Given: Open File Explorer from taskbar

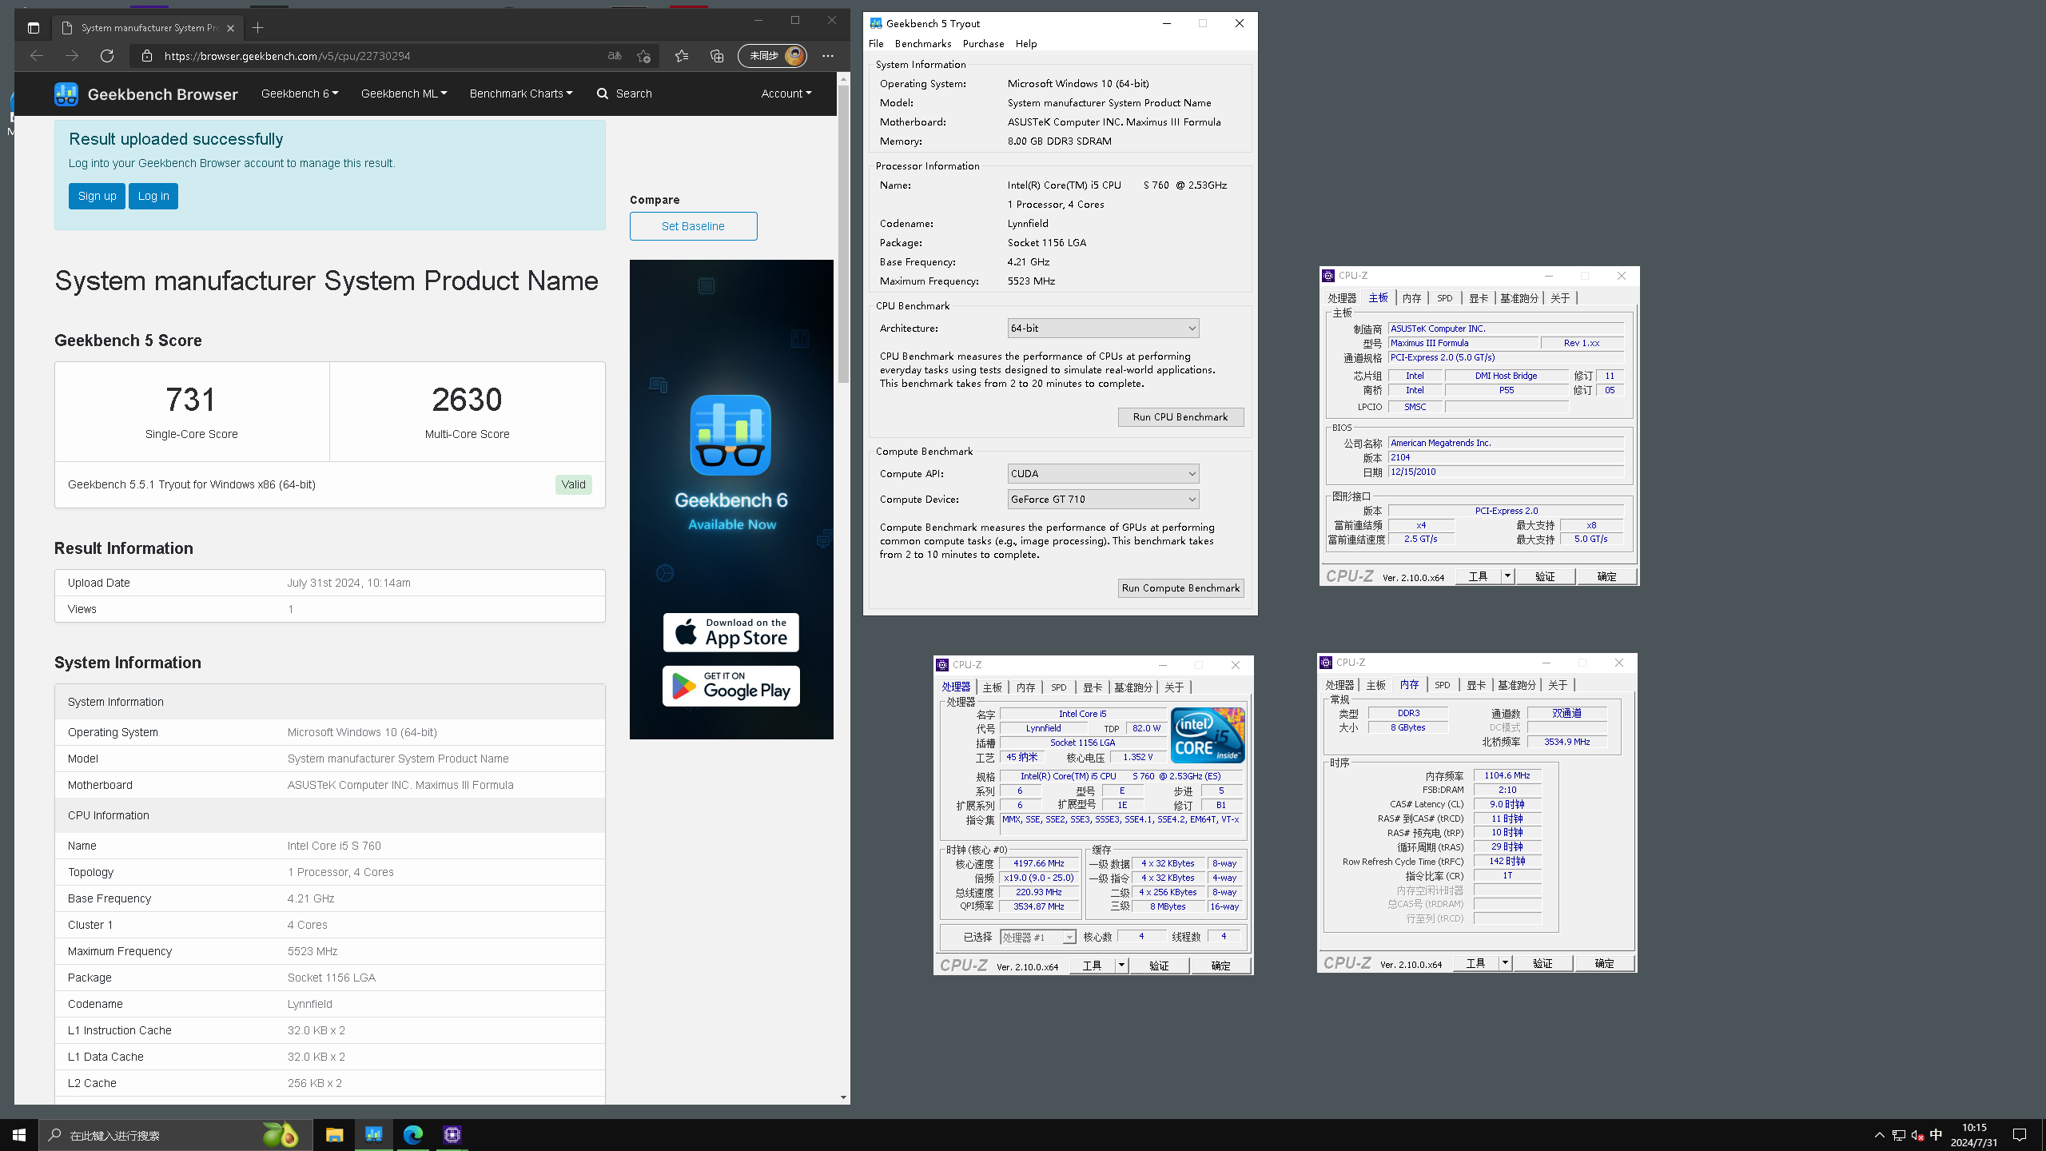Looking at the screenshot, I should [x=334, y=1135].
